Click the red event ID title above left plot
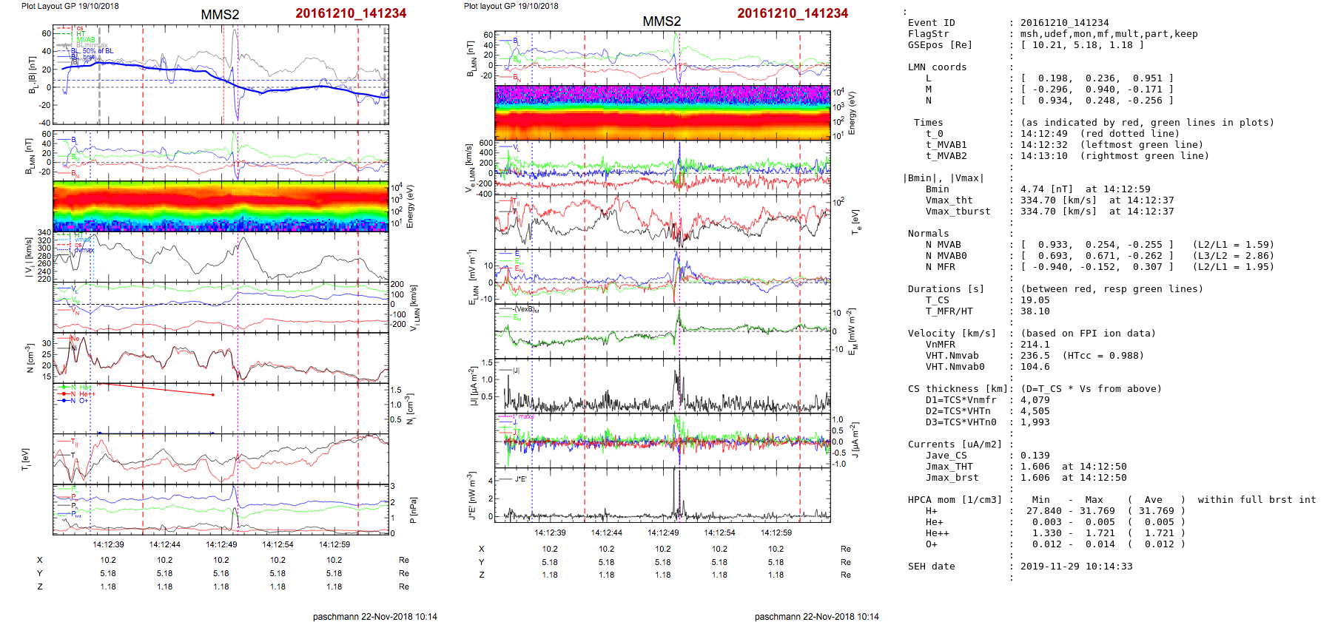The width and height of the screenshot is (1335, 622). (350, 13)
